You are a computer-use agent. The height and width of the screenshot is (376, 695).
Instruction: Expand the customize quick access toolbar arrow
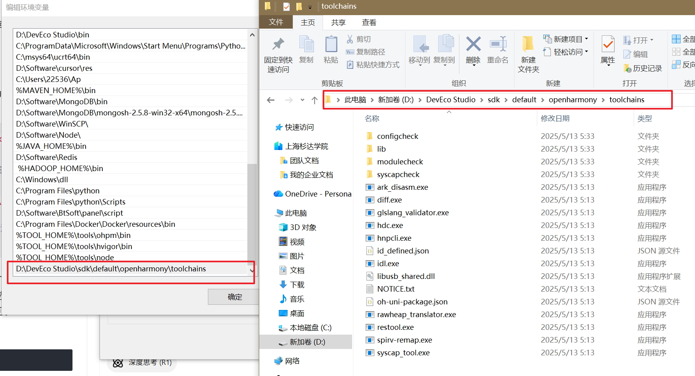pos(310,7)
